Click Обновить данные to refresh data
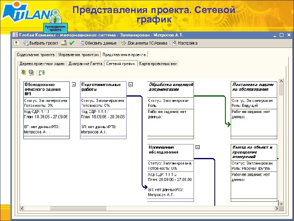The image size is (294, 221). 98,43
